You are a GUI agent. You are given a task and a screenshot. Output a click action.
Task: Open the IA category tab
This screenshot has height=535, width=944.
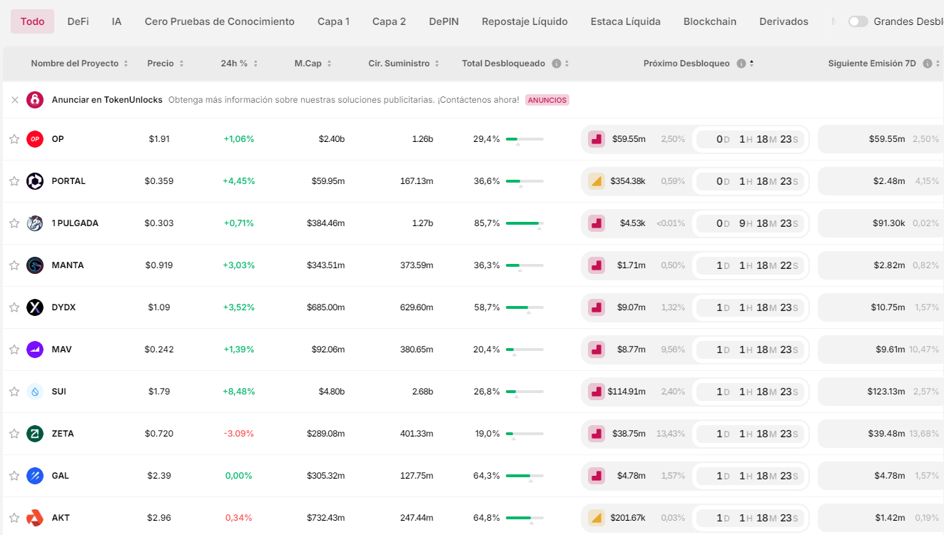116,21
